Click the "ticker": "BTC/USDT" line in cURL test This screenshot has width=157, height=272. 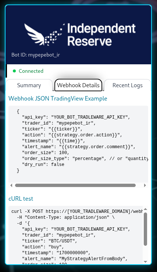pyautogui.click(x=50, y=241)
